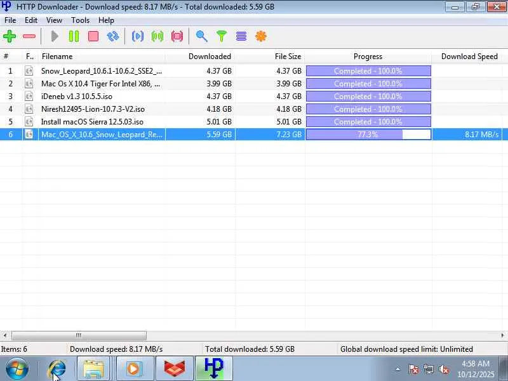
Task: Open the Tools menu
Action: pyautogui.click(x=81, y=20)
